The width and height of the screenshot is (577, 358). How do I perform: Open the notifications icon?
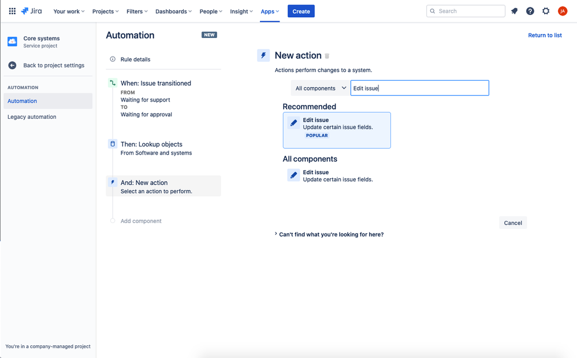[514, 11]
